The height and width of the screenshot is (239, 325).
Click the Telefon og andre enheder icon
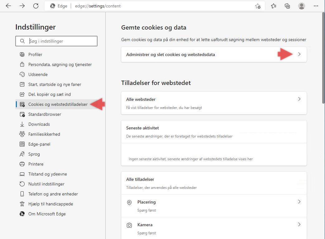22,194
